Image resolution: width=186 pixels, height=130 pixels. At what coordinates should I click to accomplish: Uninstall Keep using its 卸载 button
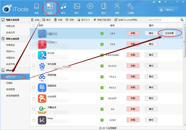(x=133, y=120)
